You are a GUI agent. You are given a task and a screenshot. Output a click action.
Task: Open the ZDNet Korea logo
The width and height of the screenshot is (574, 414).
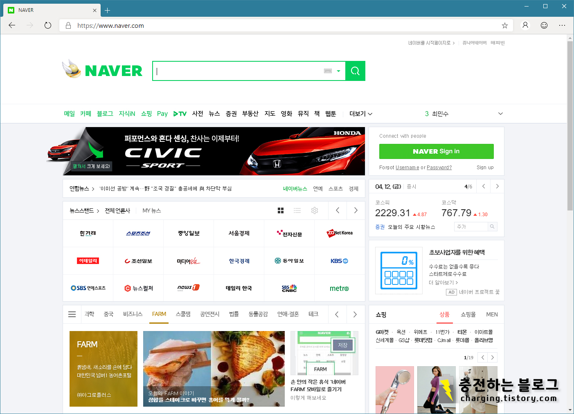340,233
